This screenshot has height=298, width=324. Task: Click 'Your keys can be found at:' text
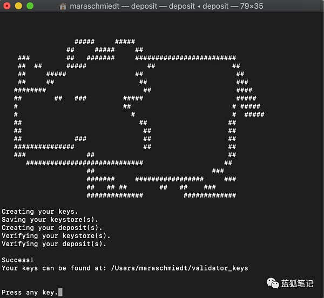pos(54,268)
